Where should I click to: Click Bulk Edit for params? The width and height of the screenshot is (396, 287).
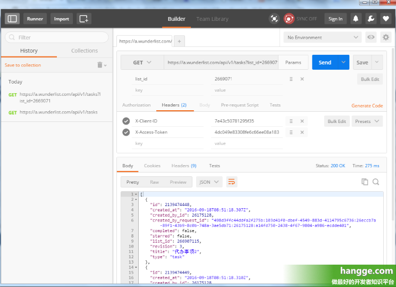[x=370, y=79]
